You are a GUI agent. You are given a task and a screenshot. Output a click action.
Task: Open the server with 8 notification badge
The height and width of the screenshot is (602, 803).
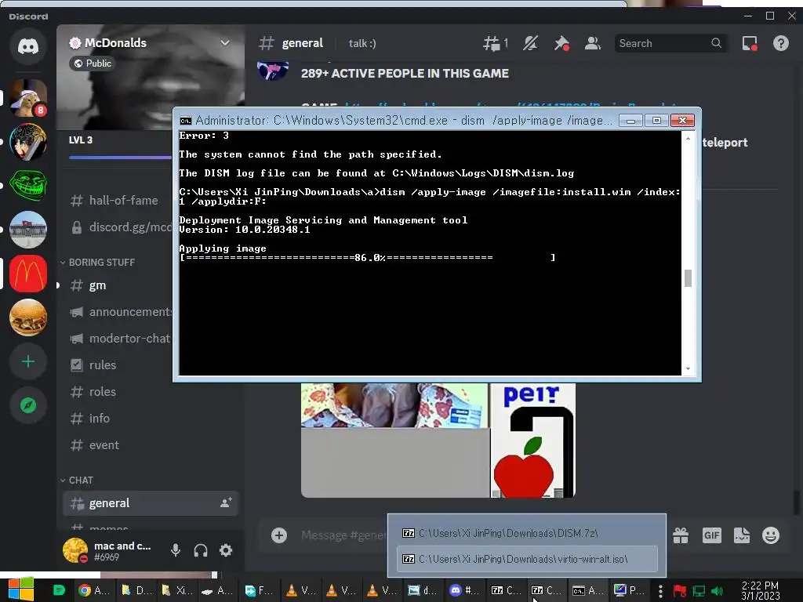coord(28,98)
